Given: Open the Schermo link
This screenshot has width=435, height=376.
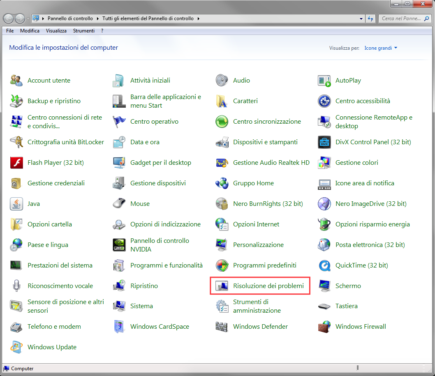Looking at the screenshot, I should point(348,286).
